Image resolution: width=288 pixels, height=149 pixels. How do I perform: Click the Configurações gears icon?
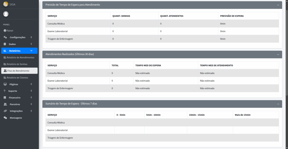[x=5, y=37]
